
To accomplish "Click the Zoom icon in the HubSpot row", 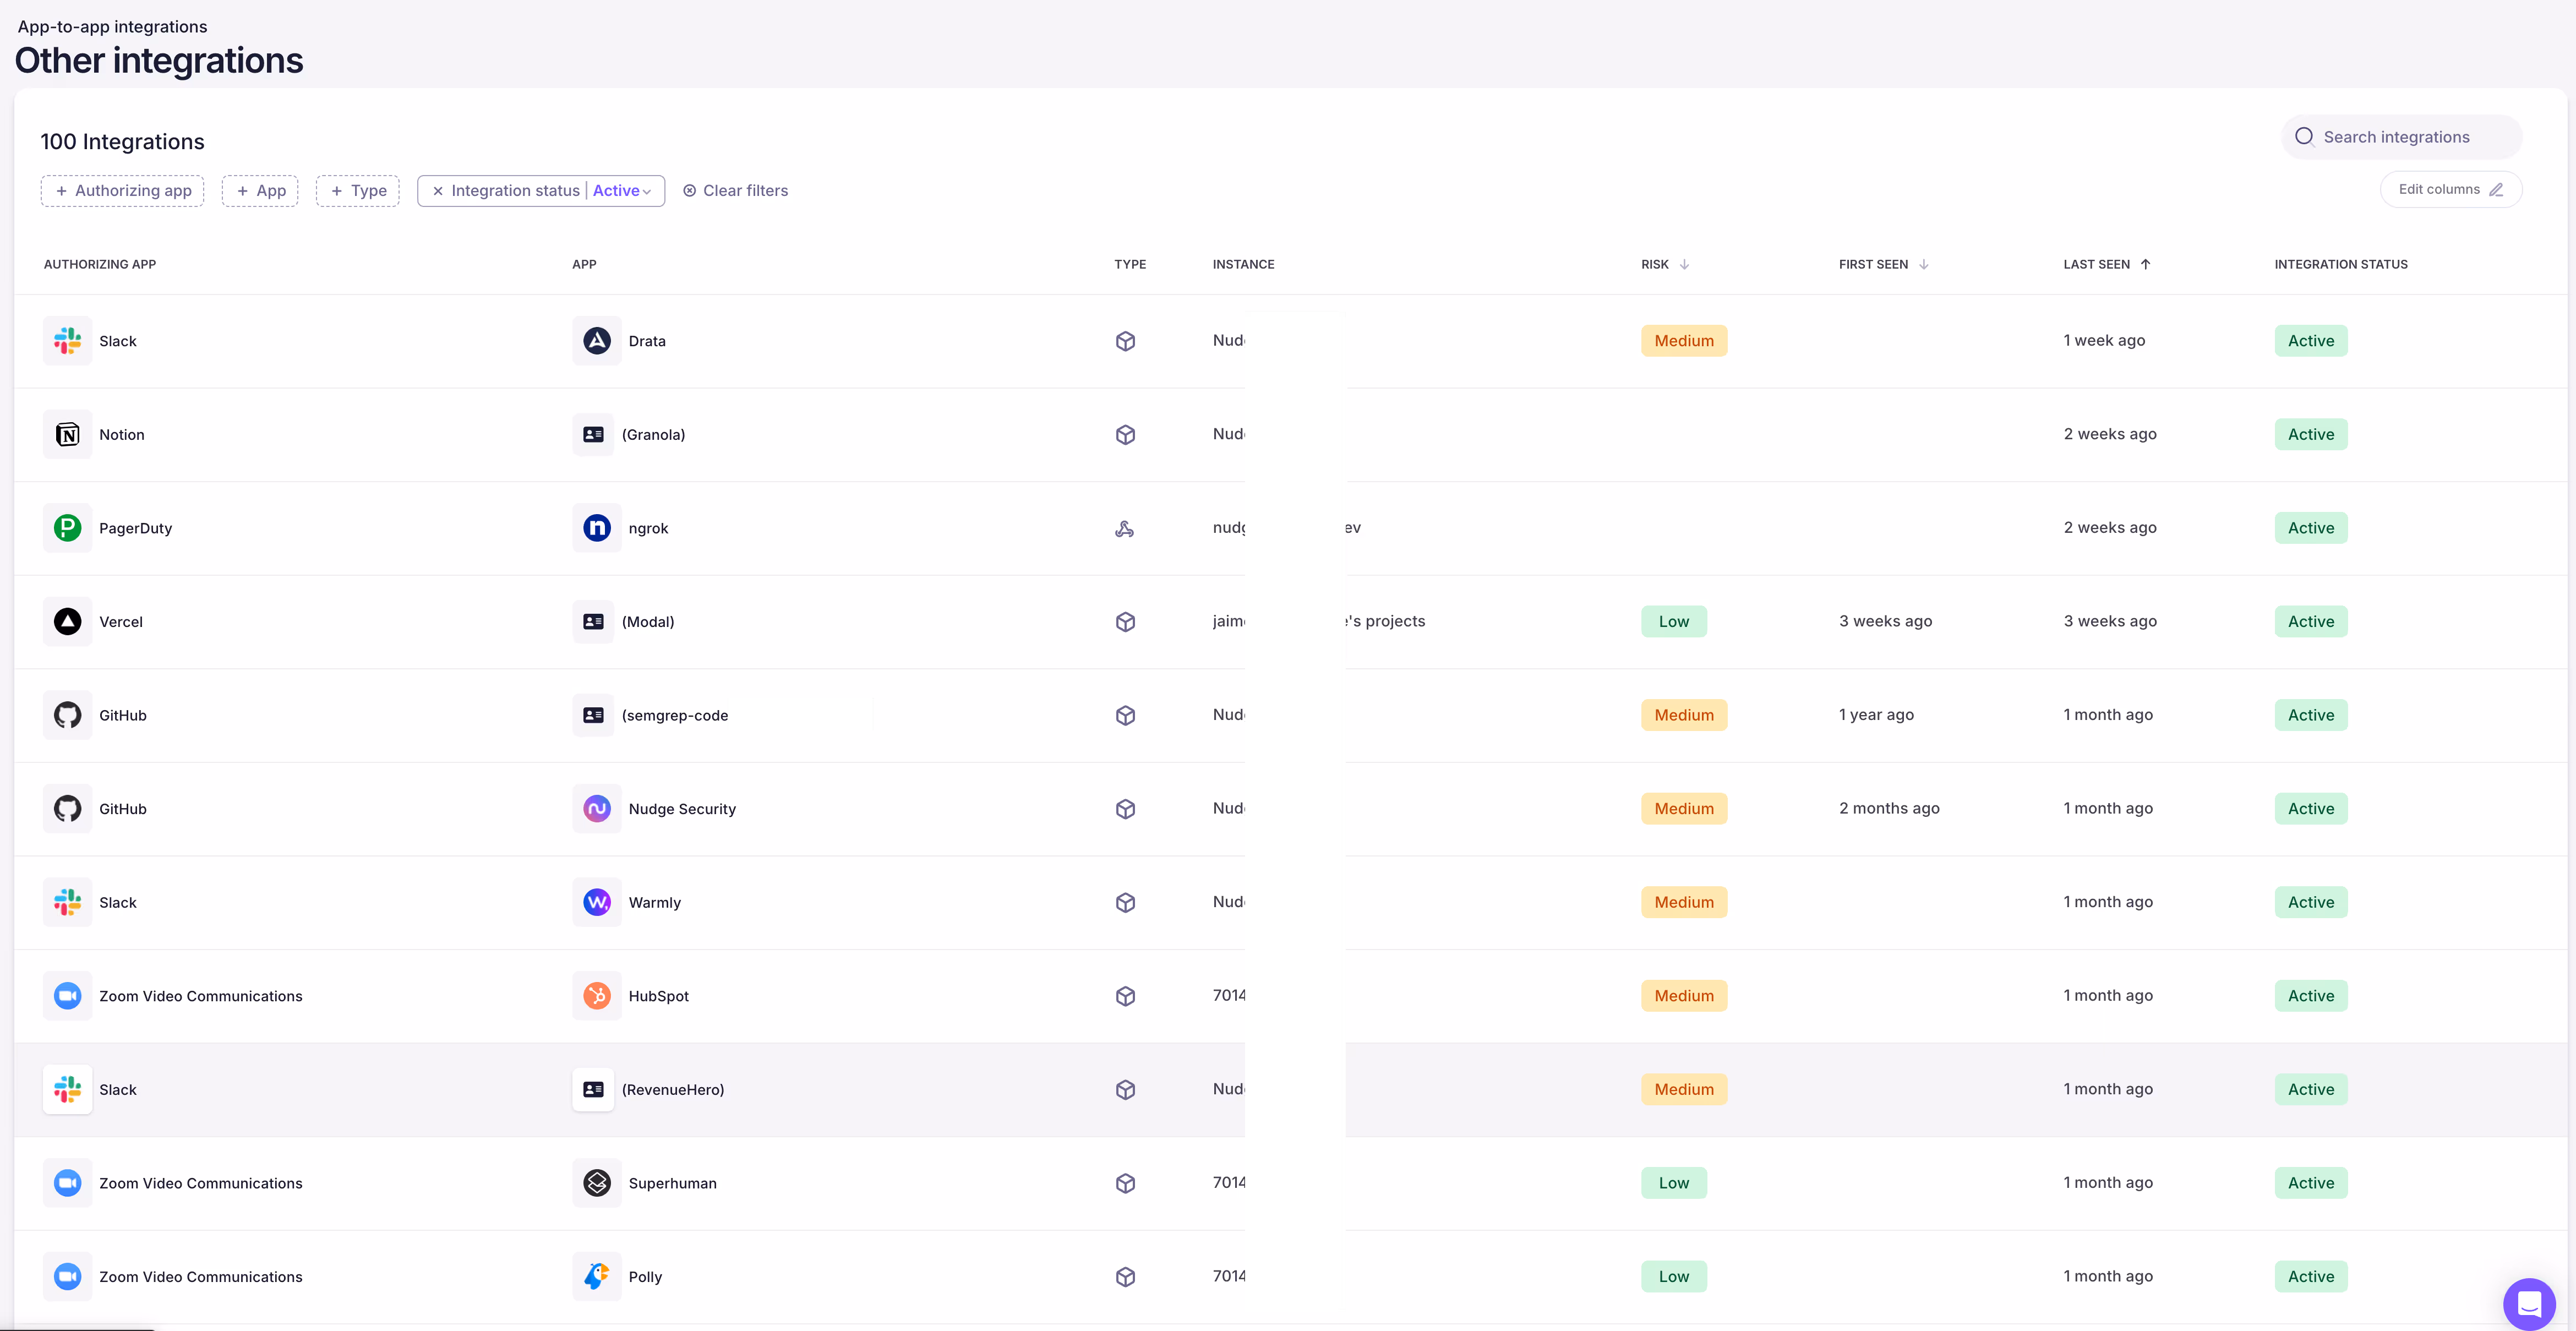I will tap(67, 996).
